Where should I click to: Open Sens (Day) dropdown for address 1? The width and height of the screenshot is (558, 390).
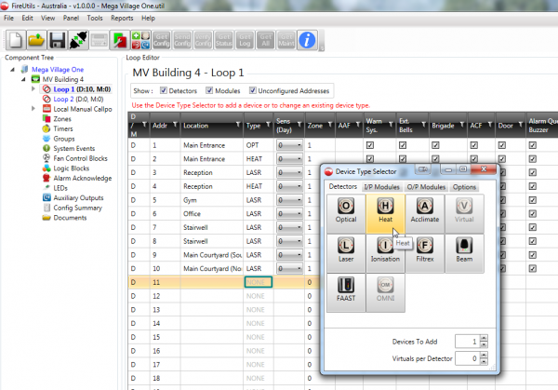point(287,145)
